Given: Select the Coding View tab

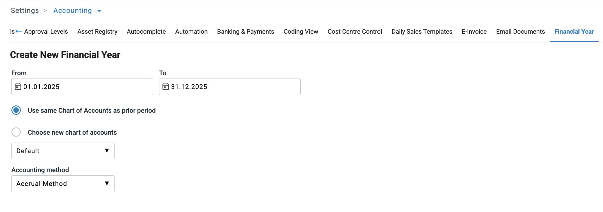Looking at the screenshot, I should pos(301,32).
